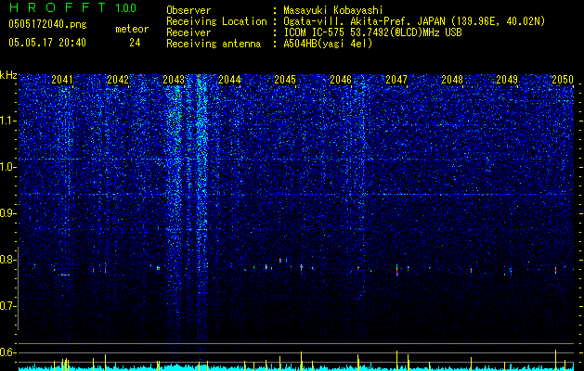
Task: Select the filename 0505172040.png
Action: click(47, 25)
